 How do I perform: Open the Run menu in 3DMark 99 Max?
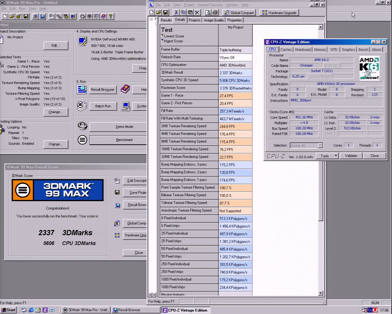[22, 9]
